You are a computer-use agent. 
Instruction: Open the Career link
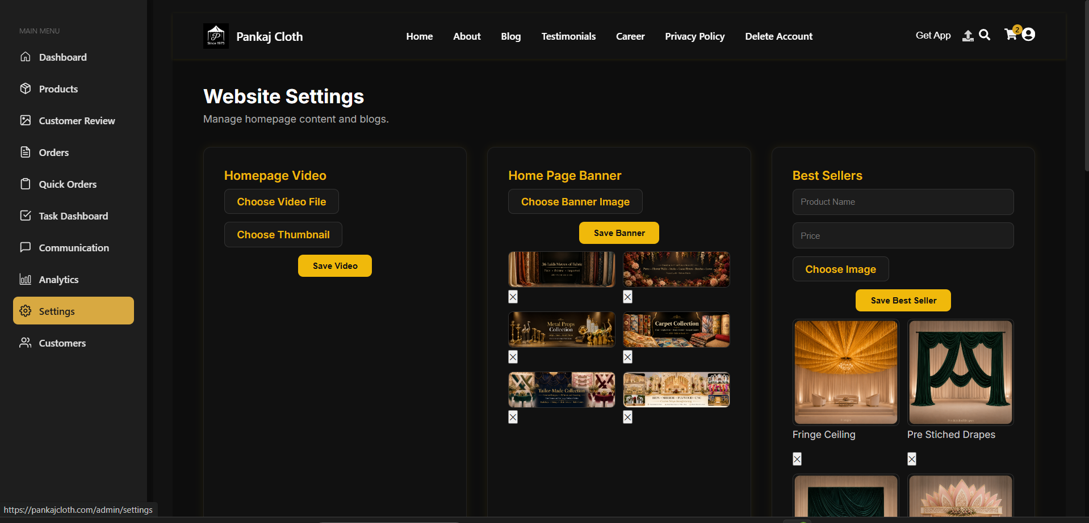pyautogui.click(x=630, y=36)
